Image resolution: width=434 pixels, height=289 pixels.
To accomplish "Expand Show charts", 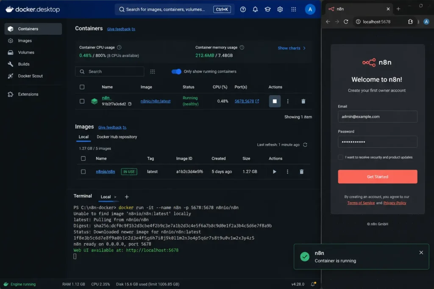I will pyautogui.click(x=292, y=48).
